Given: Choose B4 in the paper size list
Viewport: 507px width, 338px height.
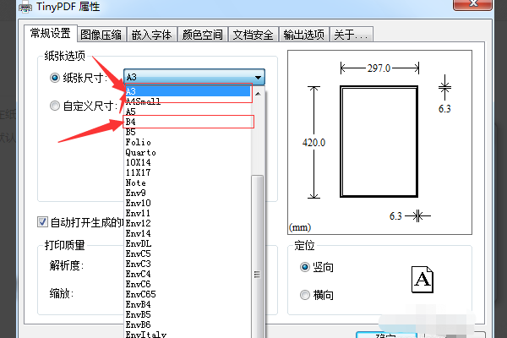Looking at the screenshot, I should tap(188, 122).
